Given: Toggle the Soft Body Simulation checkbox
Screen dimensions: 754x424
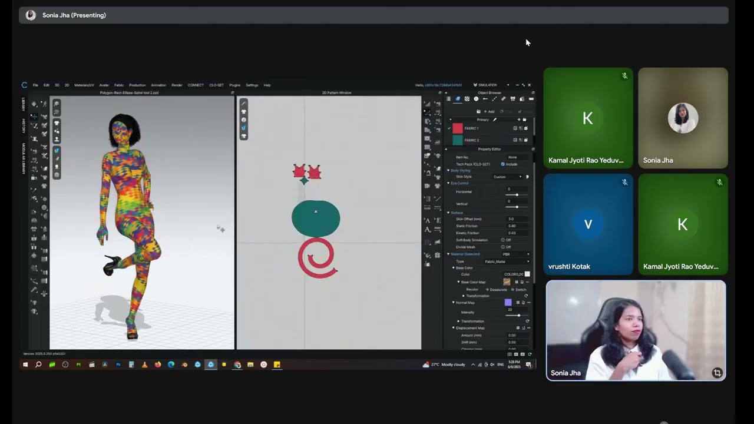Looking at the screenshot, I should (x=502, y=240).
